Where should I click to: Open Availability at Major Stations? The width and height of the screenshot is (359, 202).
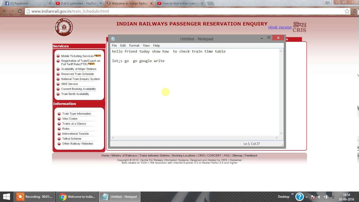79,69
